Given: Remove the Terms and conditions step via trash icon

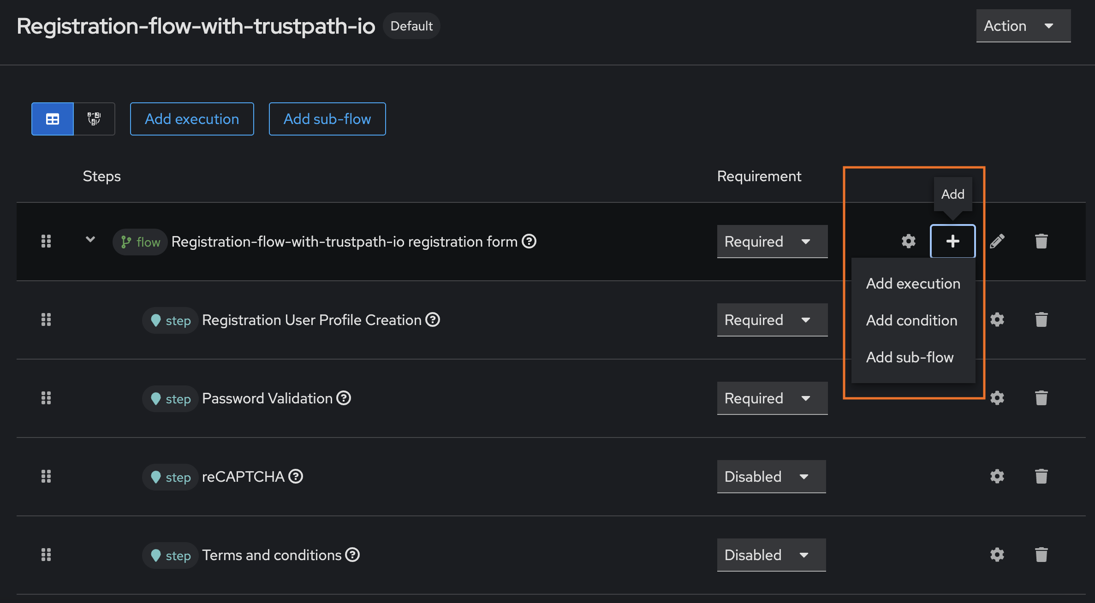Looking at the screenshot, I should 1041,555.
